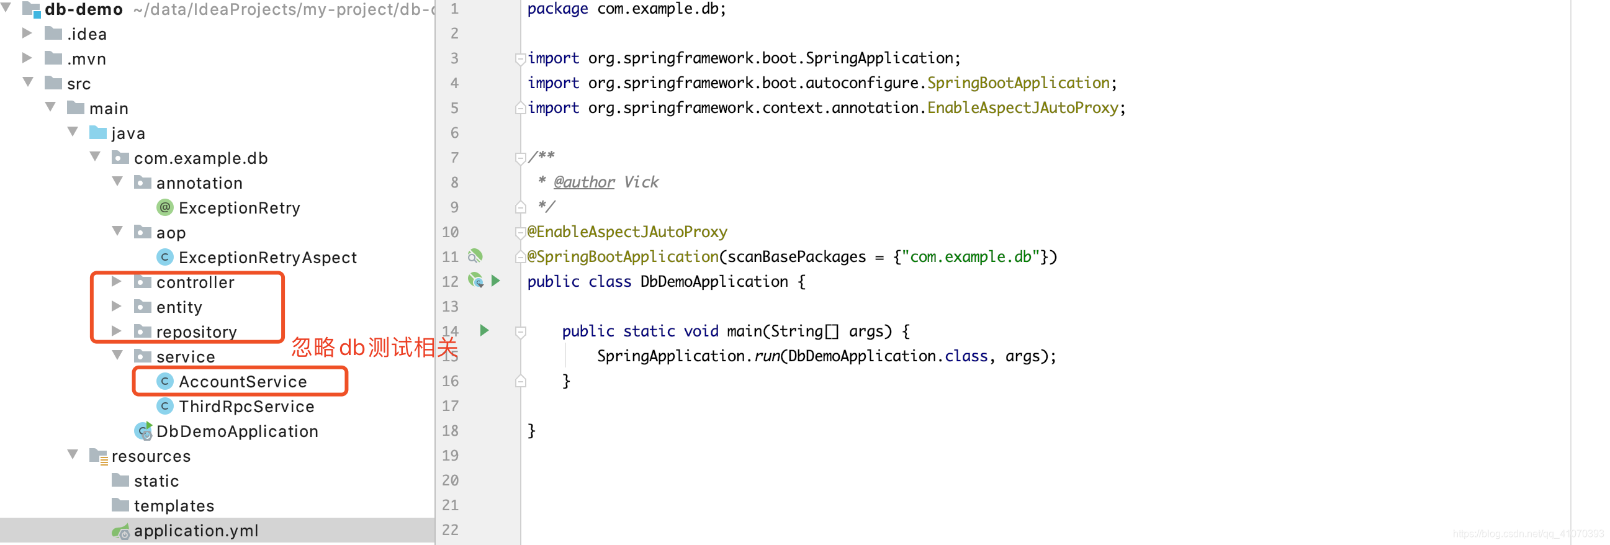The height and width of the screenshot is (545, 1610).
Task: Click EnableAspectJAutoProxy in the line 5 import
Action: coord(1022,107)
